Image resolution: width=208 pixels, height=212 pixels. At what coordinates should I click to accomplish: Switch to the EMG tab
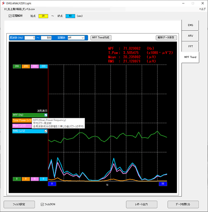pyautogui.click(x=190, y=25)
